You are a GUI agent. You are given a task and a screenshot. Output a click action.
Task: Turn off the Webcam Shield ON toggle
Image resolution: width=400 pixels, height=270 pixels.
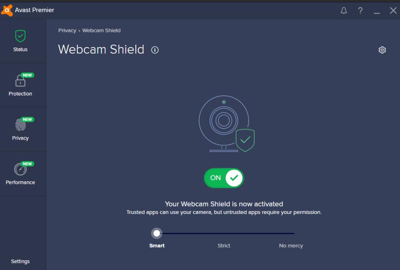[x=224, y=178]
